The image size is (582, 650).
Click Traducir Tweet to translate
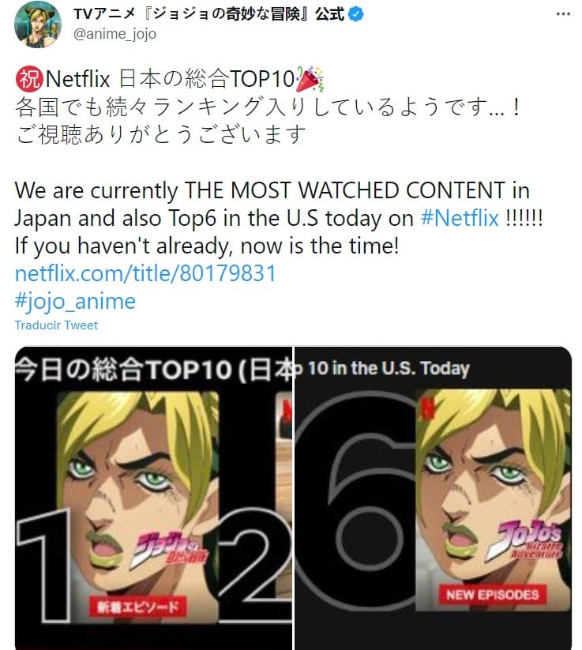coord(56,325)
